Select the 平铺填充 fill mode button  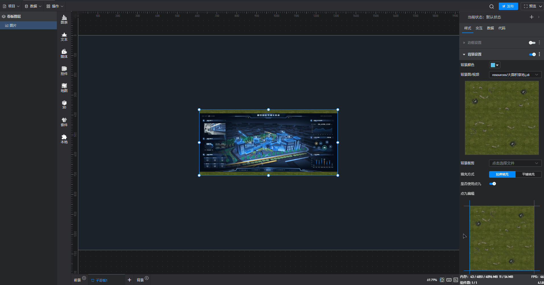point(528,174)
